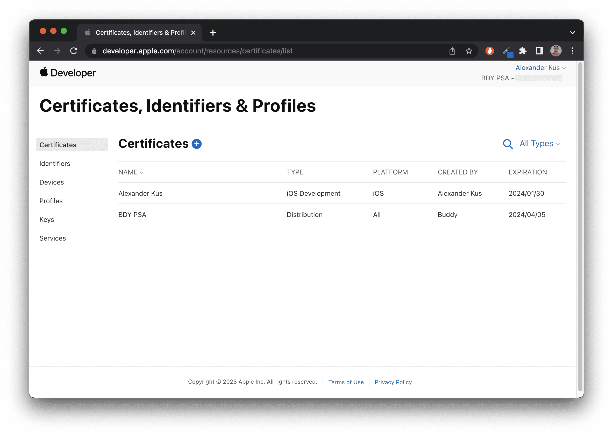Expand the Alexander Kus account dropdown
Screen dimensions: 613x436
coord(542,68)
